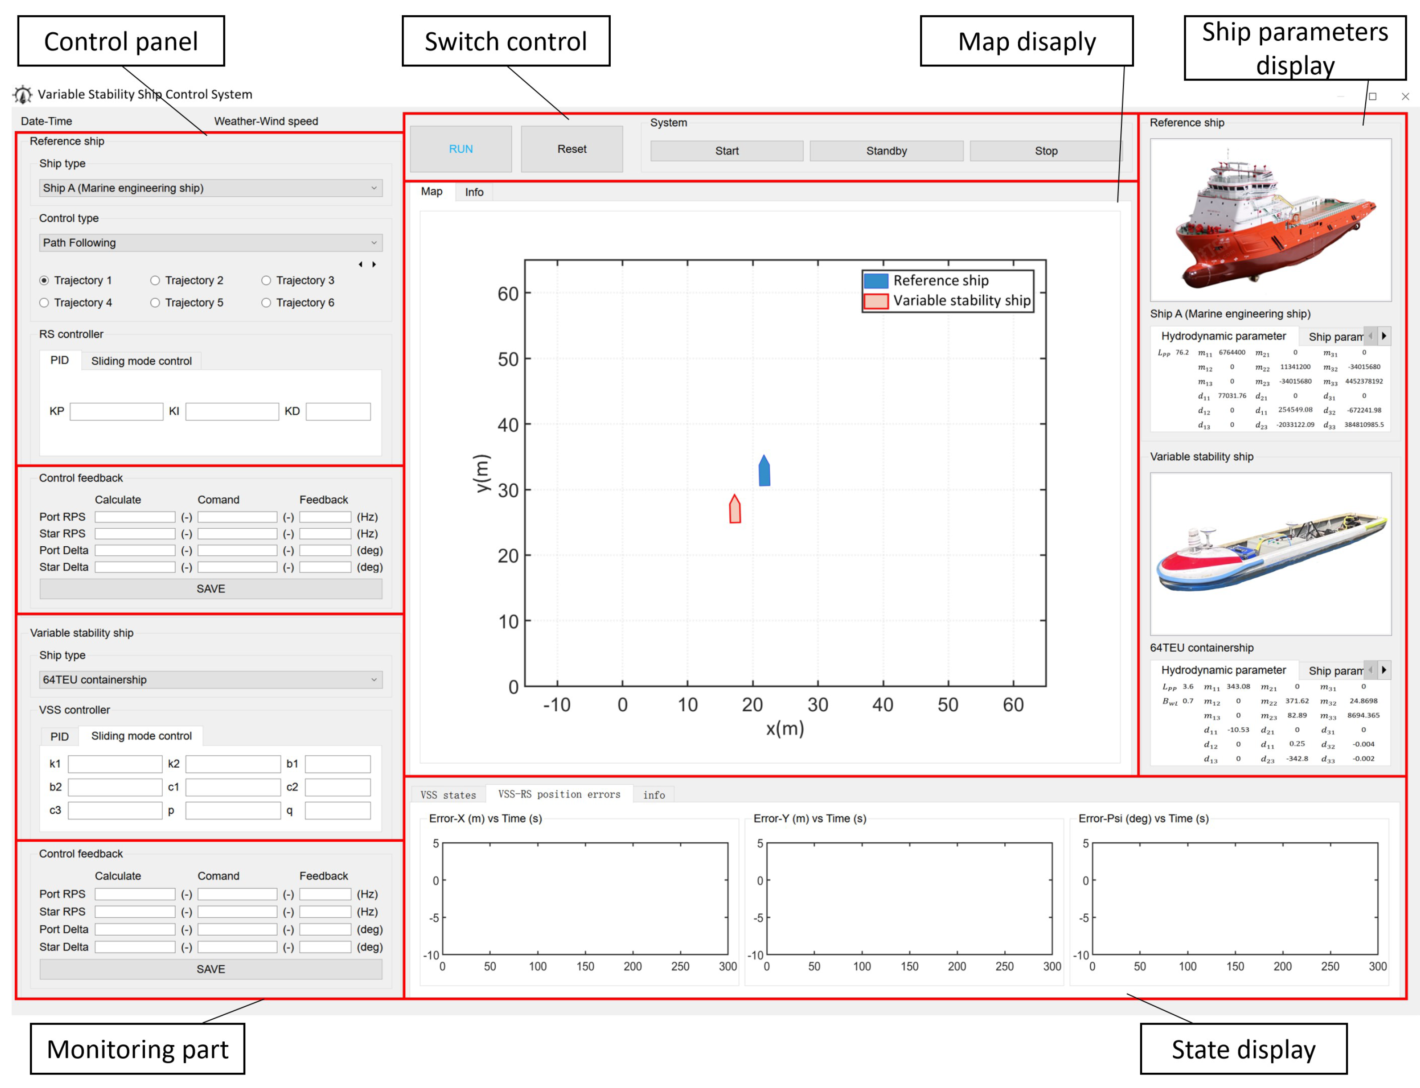This screenshot has width=1420, height=1088.
Task: Open the 64TEU containership ship type dropdown
Action: pyautogui.click(x=211, y=679)
